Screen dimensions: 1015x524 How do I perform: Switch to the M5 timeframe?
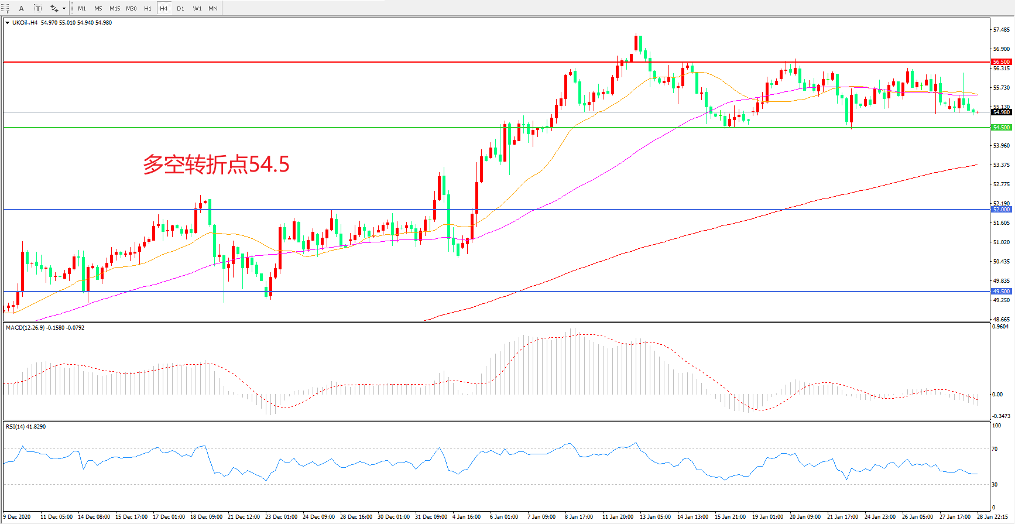(98, 8)
